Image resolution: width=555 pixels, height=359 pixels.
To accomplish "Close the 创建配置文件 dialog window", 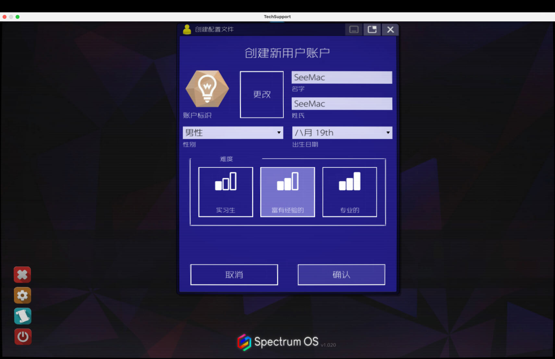I will 390,30.
